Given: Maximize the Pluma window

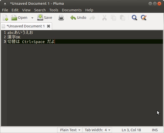Looking at the screenshot, I should click(155, 4).
